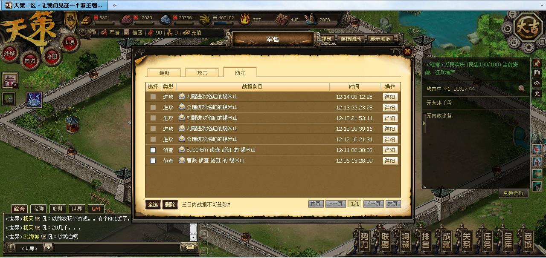Click the 下一页 next page button
The width and height of the screenshot is (546, 258).
tap(373, 204)
